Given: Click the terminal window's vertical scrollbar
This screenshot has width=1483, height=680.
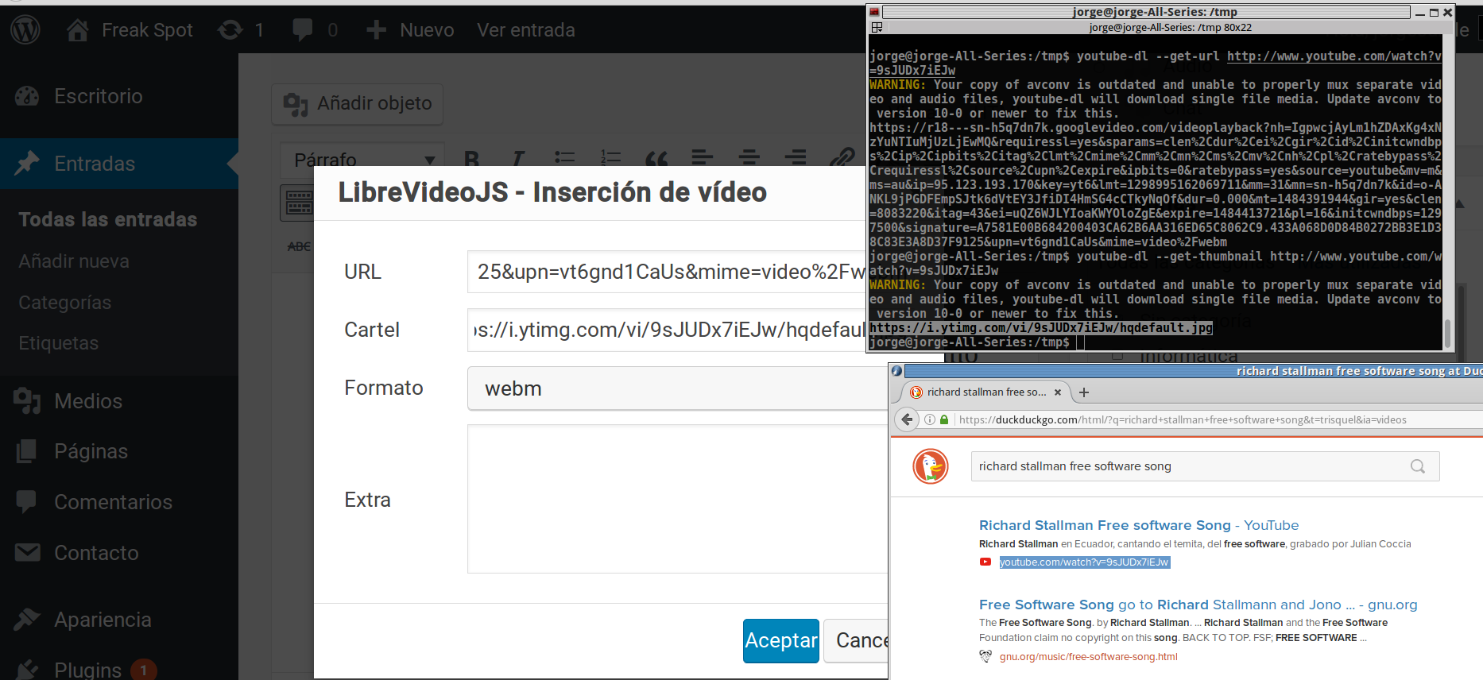Looking at the screenshot, I should coord(1447,332).
